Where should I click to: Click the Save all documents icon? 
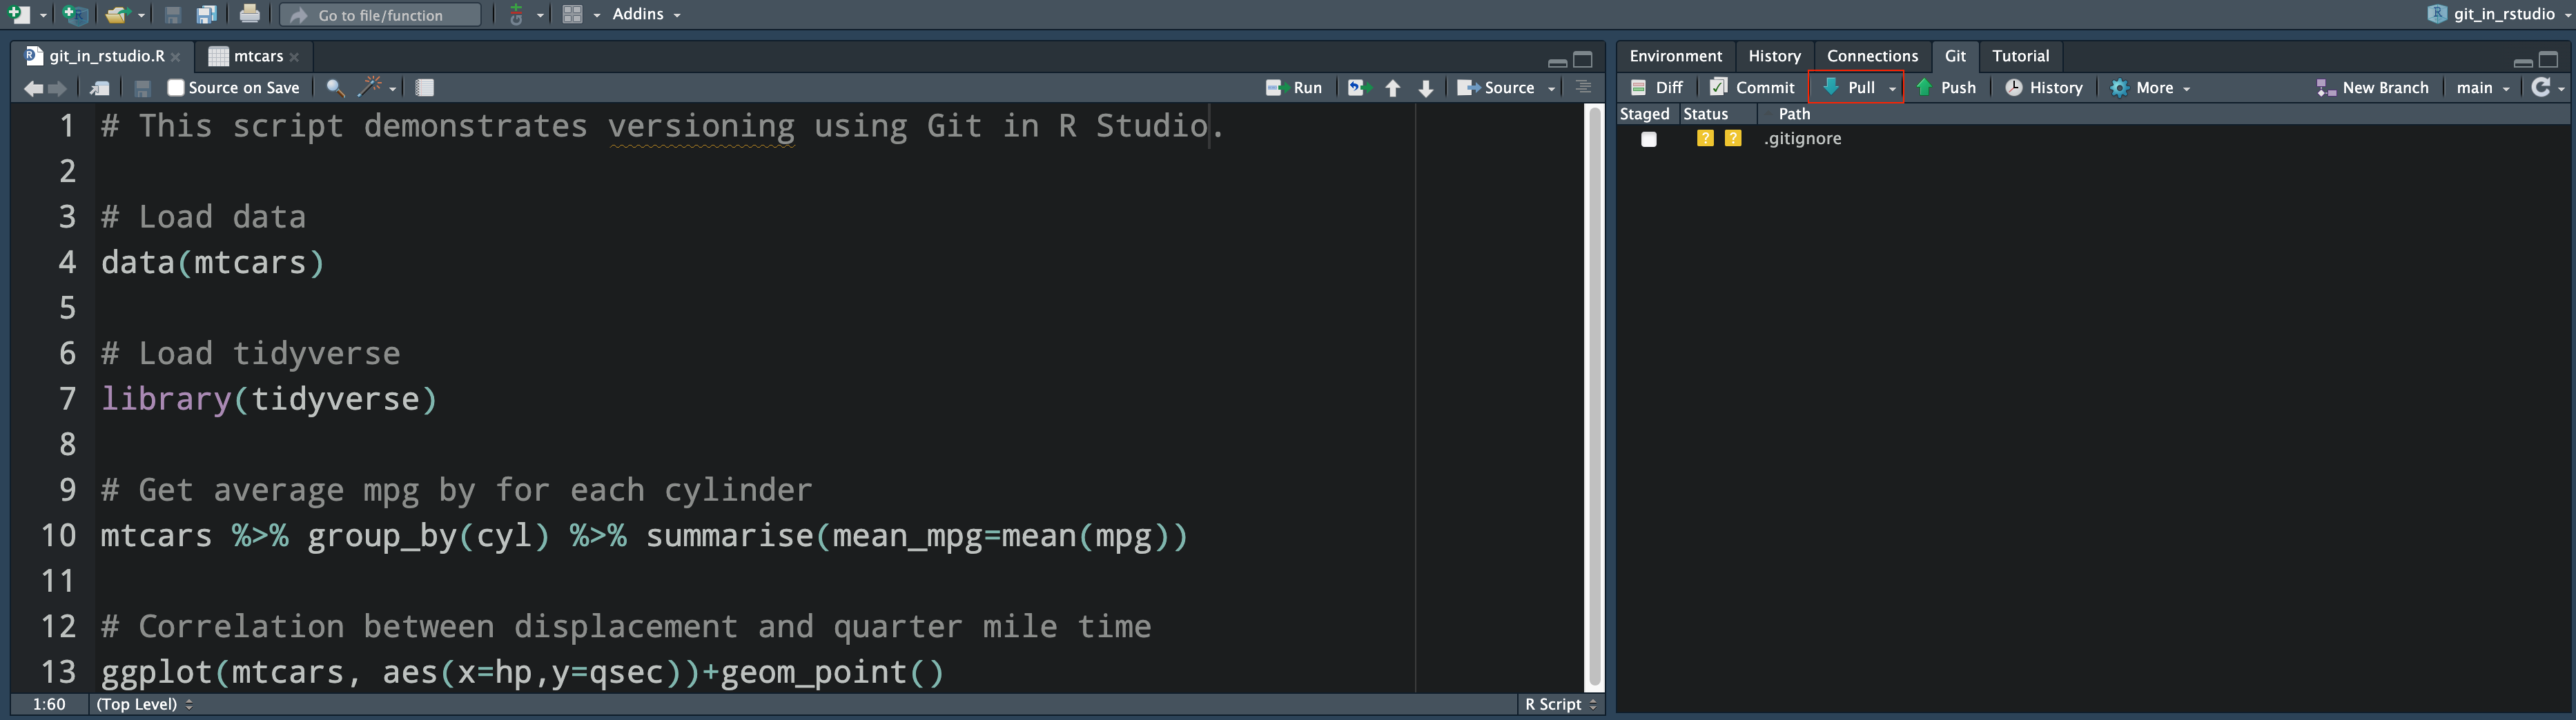[x=207, y=14]
